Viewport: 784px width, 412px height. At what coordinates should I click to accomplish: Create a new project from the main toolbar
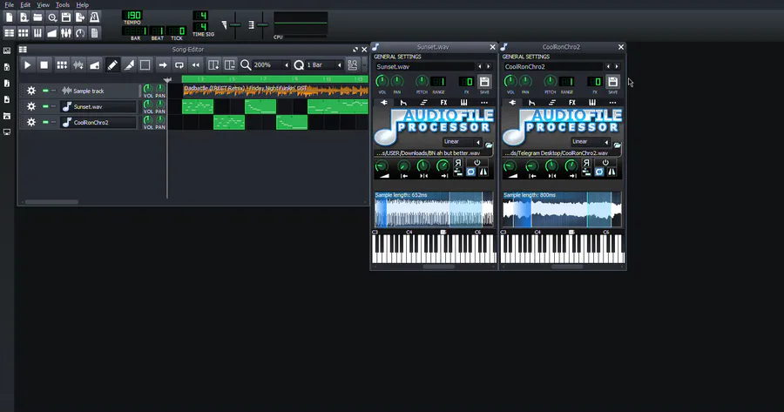[x=9, y=17]
